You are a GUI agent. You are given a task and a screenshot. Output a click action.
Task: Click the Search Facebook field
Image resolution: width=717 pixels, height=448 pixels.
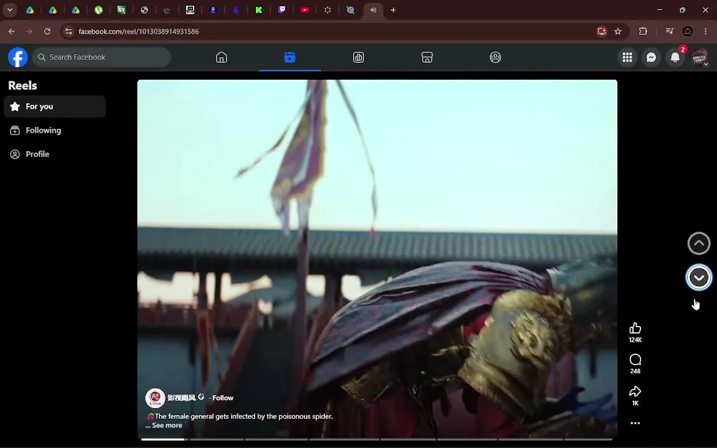(x=101, y=57)
